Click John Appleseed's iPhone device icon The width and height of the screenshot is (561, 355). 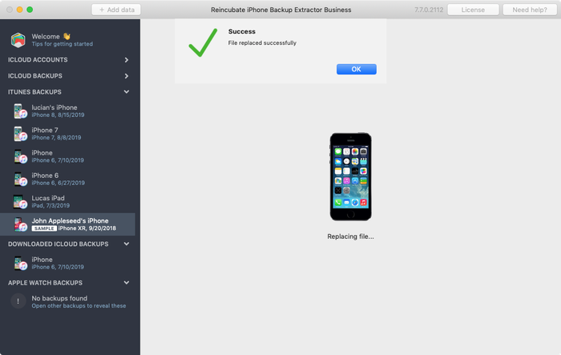pos(20,224)
